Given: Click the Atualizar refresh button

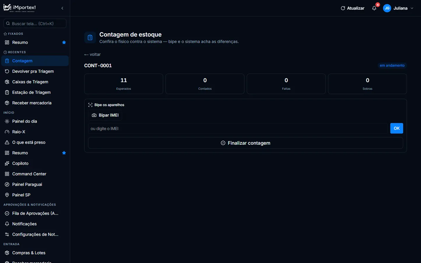Looking at the screenshot, I should (x=353, y=8).
